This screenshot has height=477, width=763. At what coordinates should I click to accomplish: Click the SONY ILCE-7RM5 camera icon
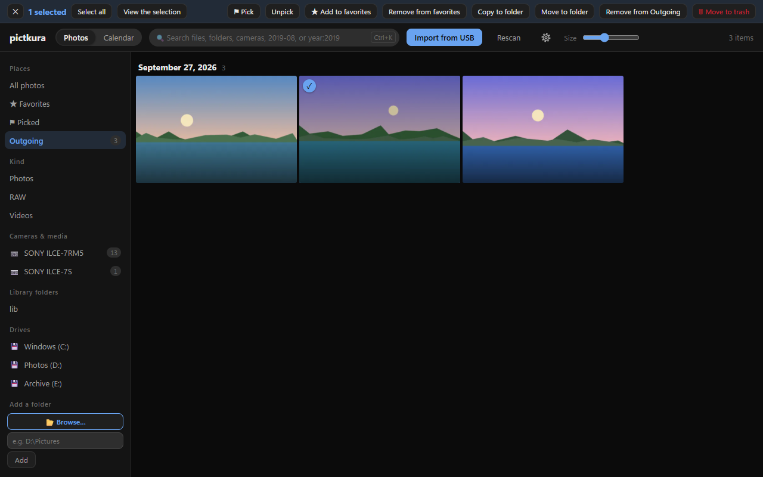(14, 253)
